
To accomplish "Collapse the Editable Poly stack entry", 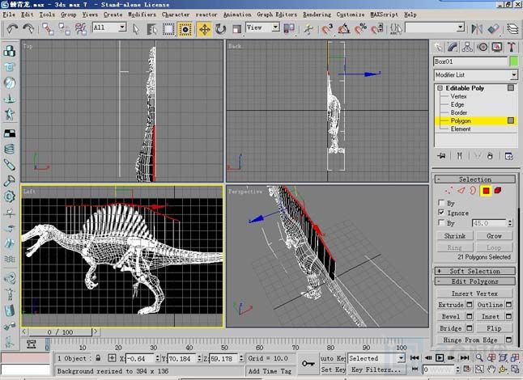I will (x=440, y=88).
